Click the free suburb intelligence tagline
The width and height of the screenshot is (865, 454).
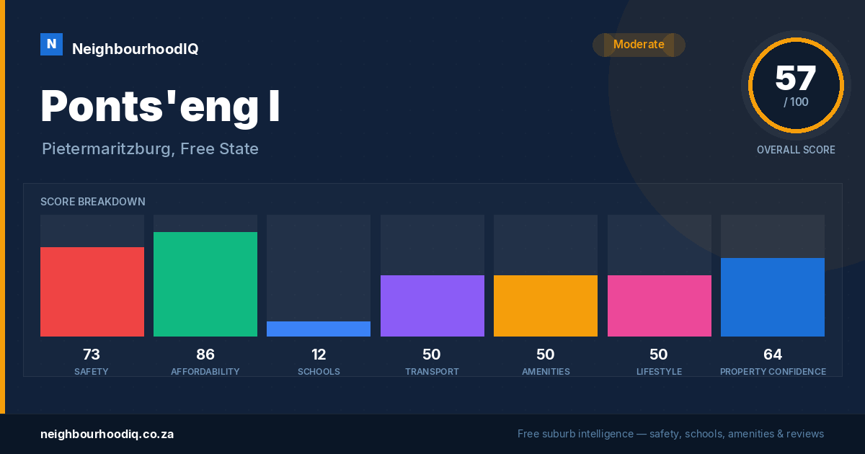pos(670,434)
